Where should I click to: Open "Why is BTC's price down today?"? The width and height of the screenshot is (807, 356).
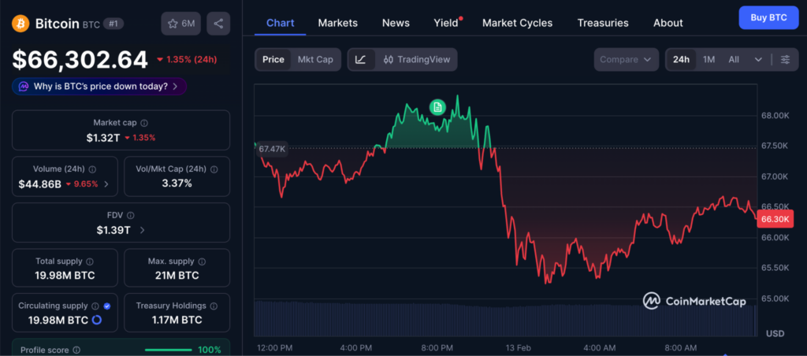click(99, 86)
